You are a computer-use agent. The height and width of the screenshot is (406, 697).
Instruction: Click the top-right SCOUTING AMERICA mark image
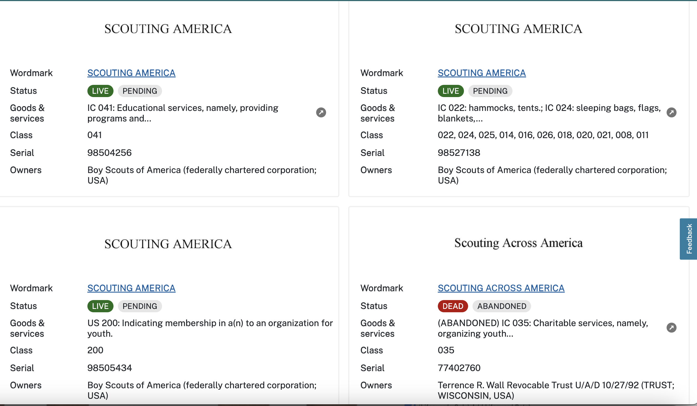[x=519, y=29]
